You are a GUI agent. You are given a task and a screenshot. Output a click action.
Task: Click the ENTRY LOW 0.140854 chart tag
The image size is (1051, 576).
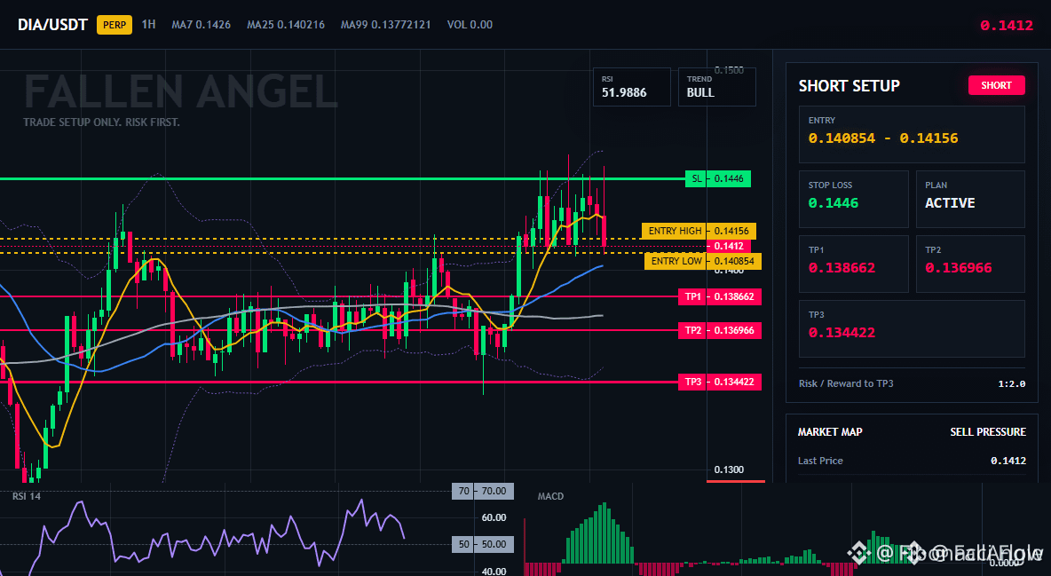point(702,261)
